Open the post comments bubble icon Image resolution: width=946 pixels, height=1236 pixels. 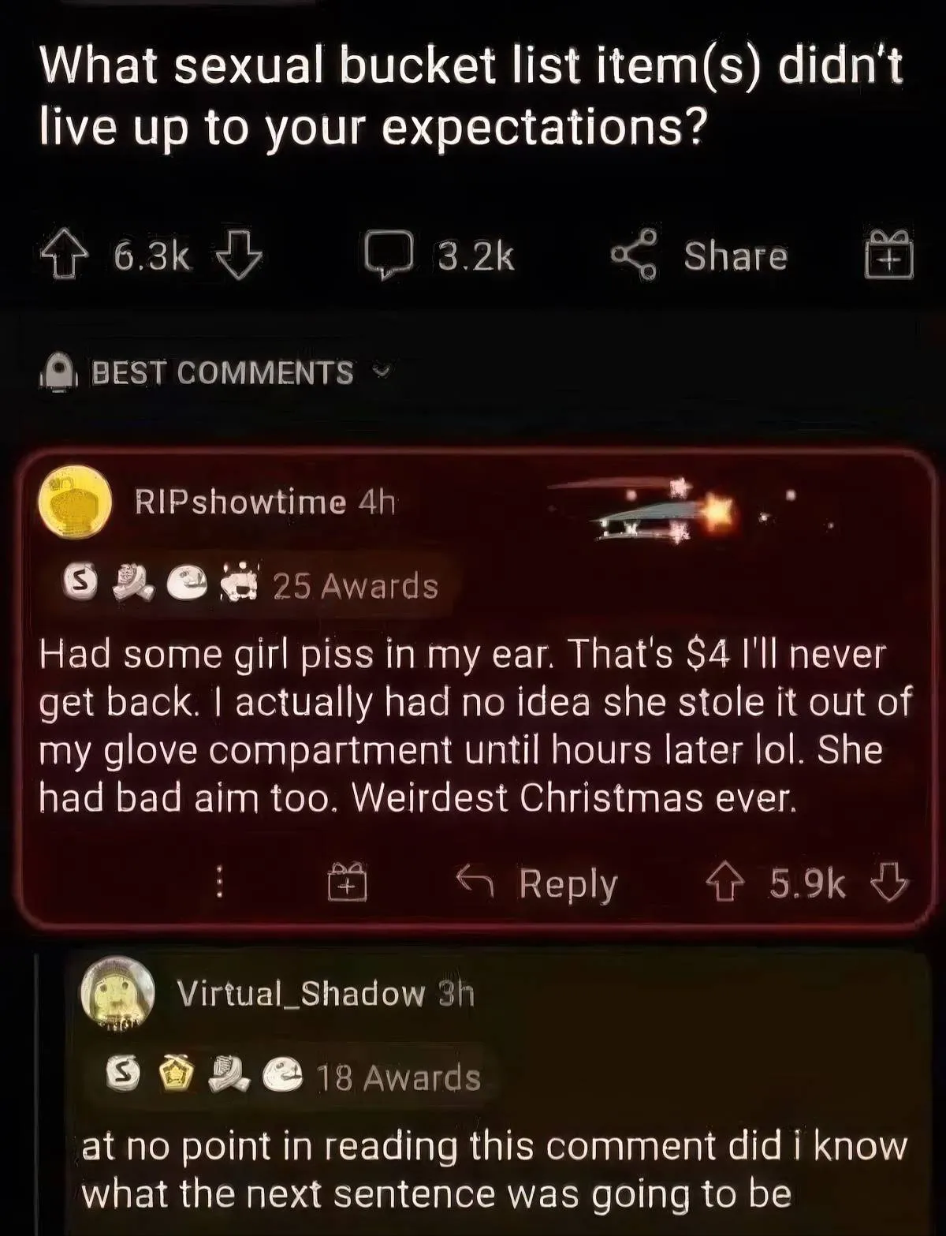coord(388,255)
